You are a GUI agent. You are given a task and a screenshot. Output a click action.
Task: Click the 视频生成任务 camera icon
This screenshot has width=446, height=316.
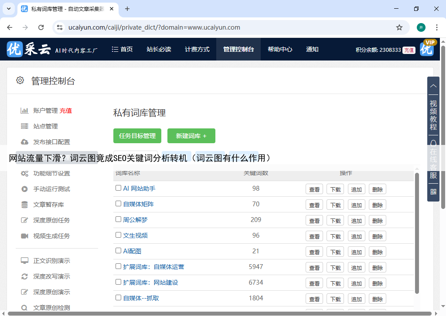25,236
